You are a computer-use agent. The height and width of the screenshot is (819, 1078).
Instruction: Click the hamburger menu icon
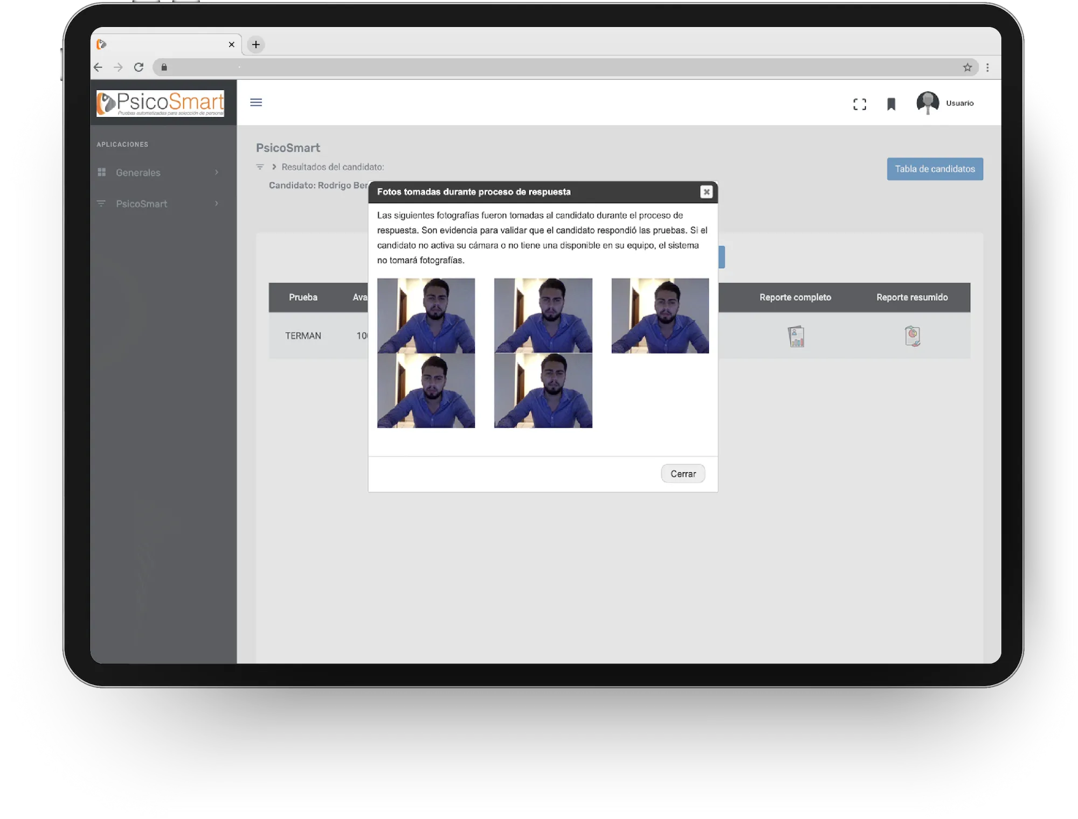[256, 102]
